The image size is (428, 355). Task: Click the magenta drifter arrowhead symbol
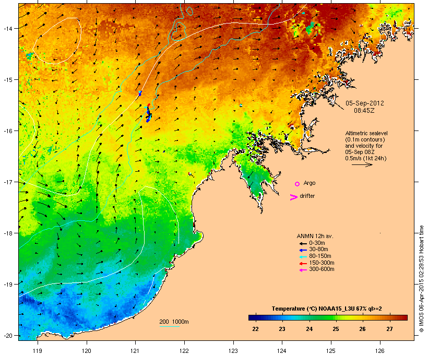pos(294,197)
